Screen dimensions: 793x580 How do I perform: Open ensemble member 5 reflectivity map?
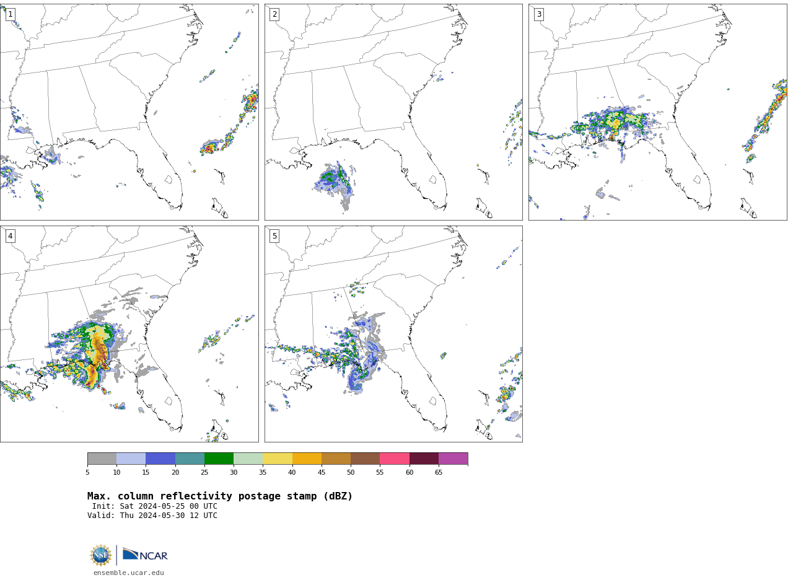[393, 334]
